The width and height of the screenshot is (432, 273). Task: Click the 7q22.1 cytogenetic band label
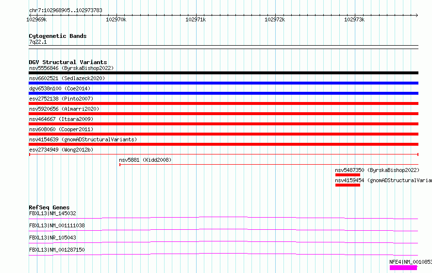coord(38,42)
